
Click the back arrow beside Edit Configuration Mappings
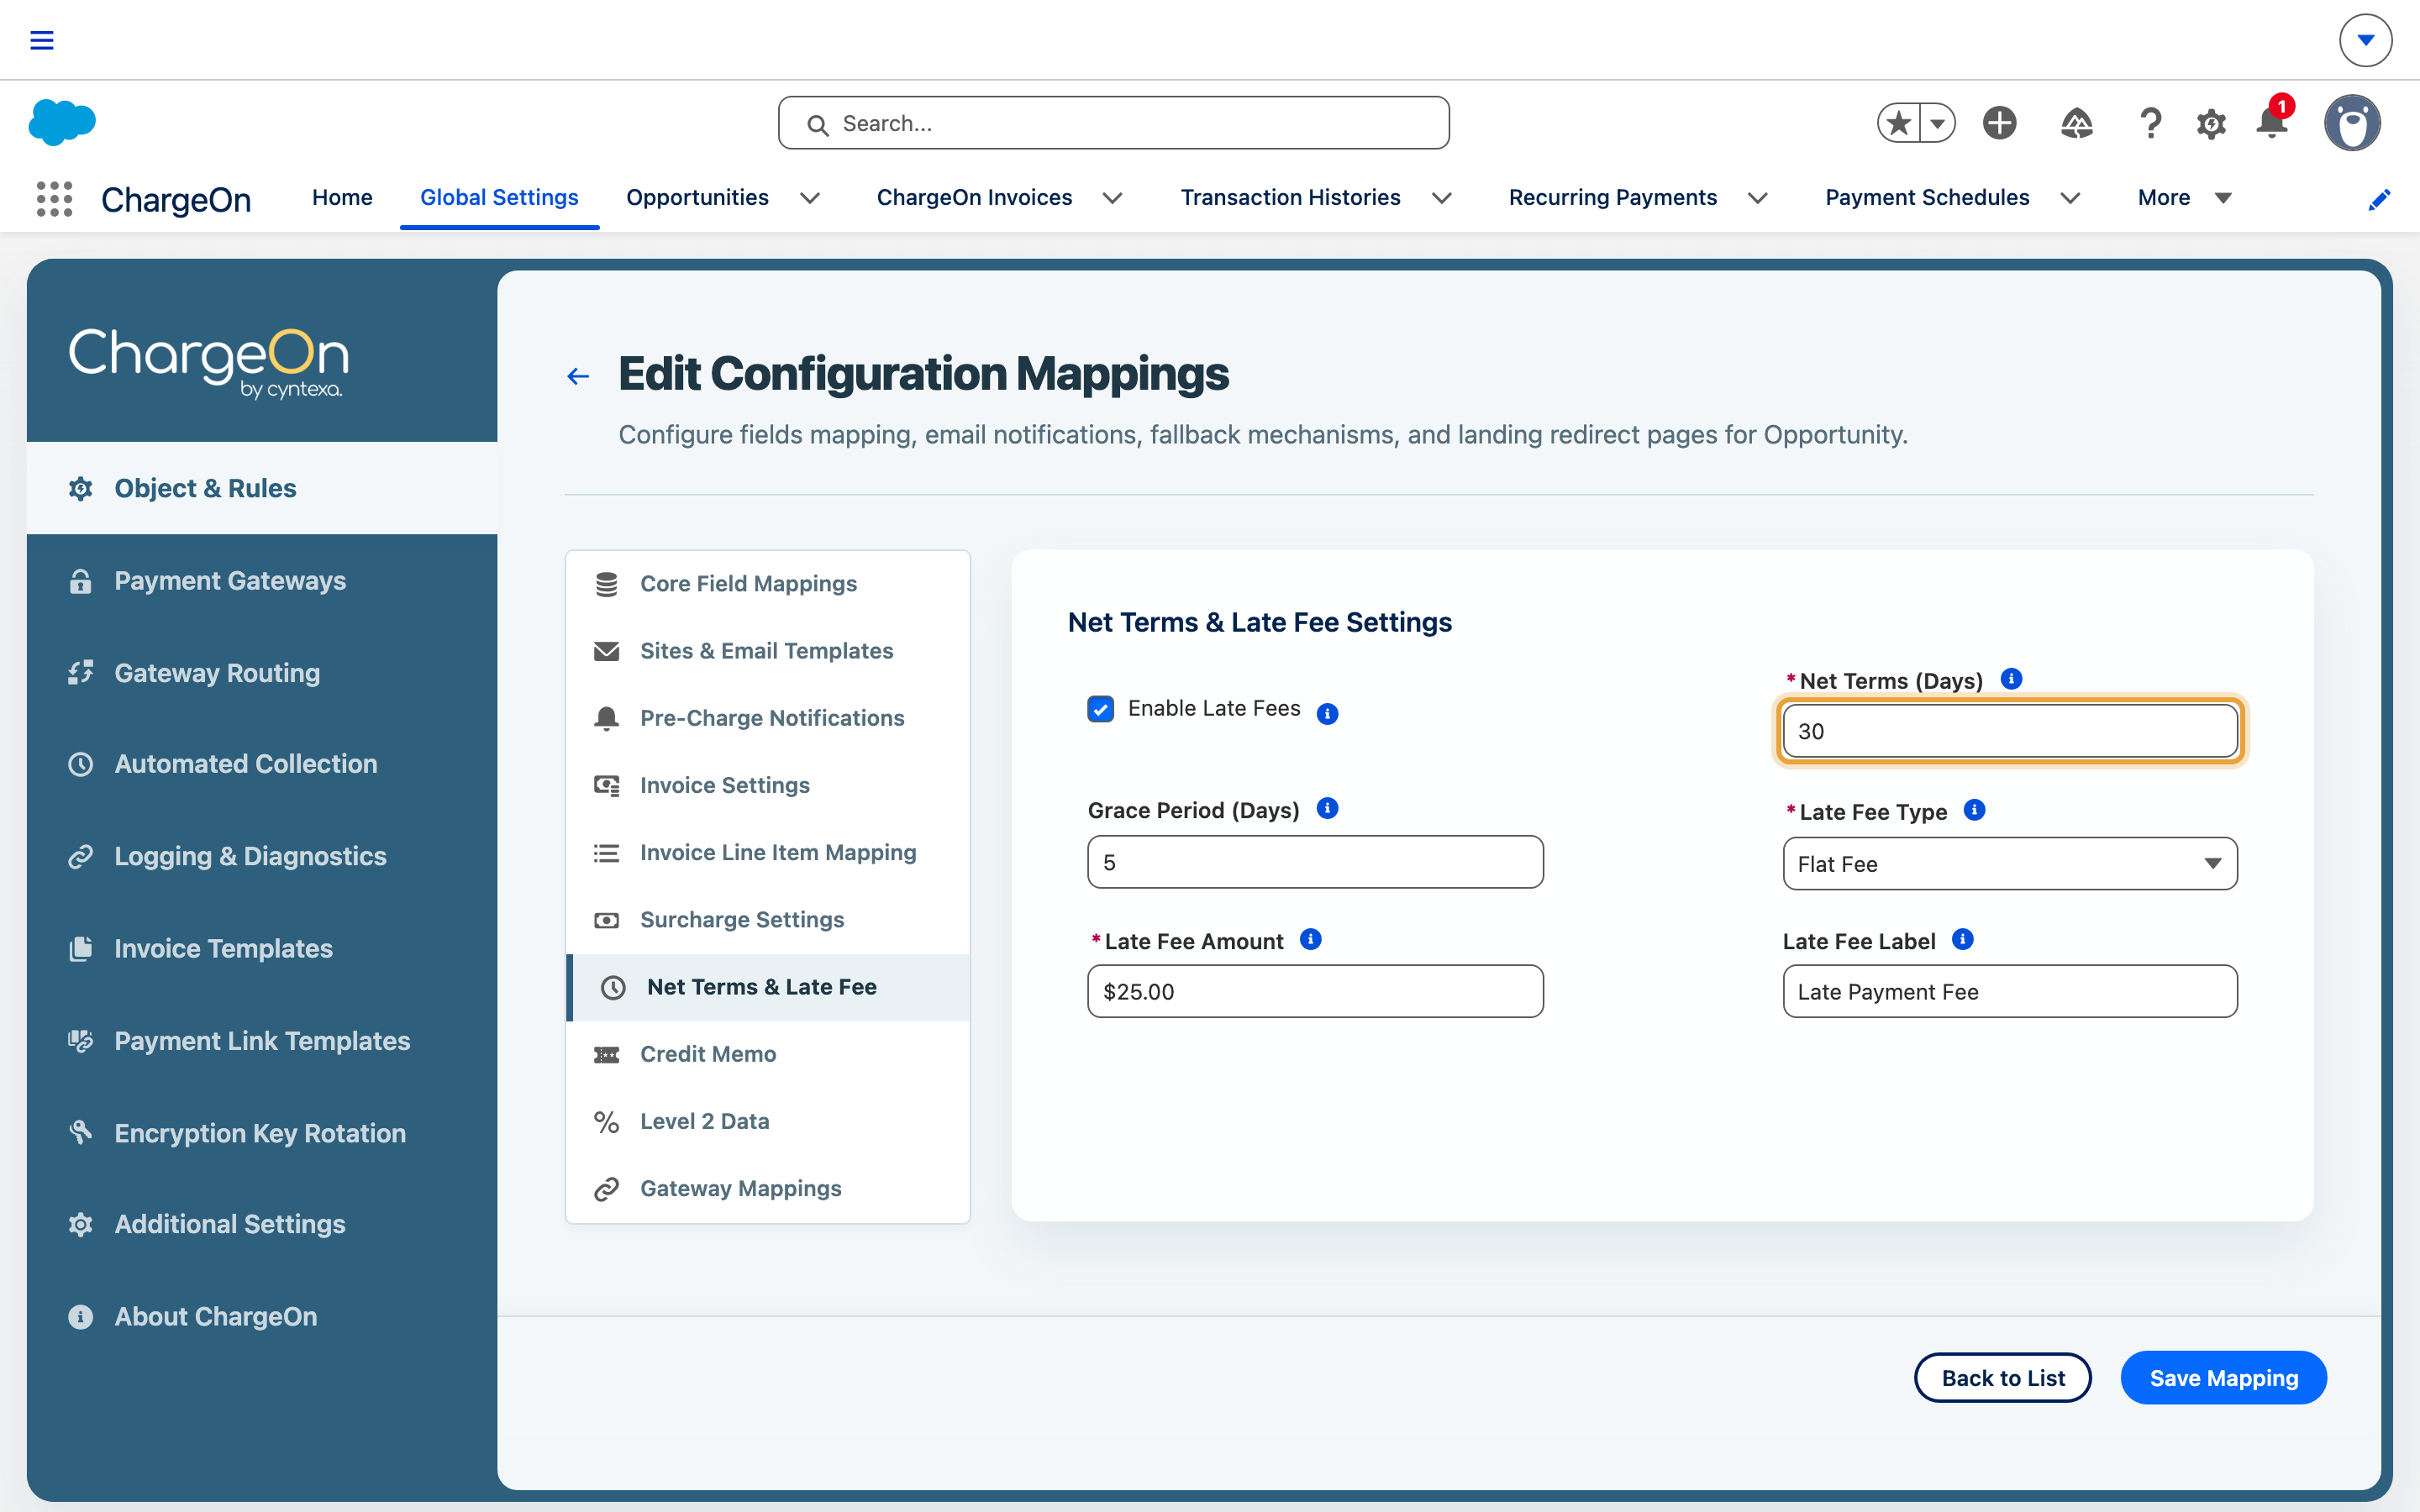(x=578, y=376)
